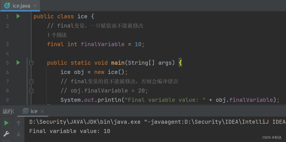Click line number 3 in the gutter
This screenshot has width=286, height=142.
[x=7, y=44]
